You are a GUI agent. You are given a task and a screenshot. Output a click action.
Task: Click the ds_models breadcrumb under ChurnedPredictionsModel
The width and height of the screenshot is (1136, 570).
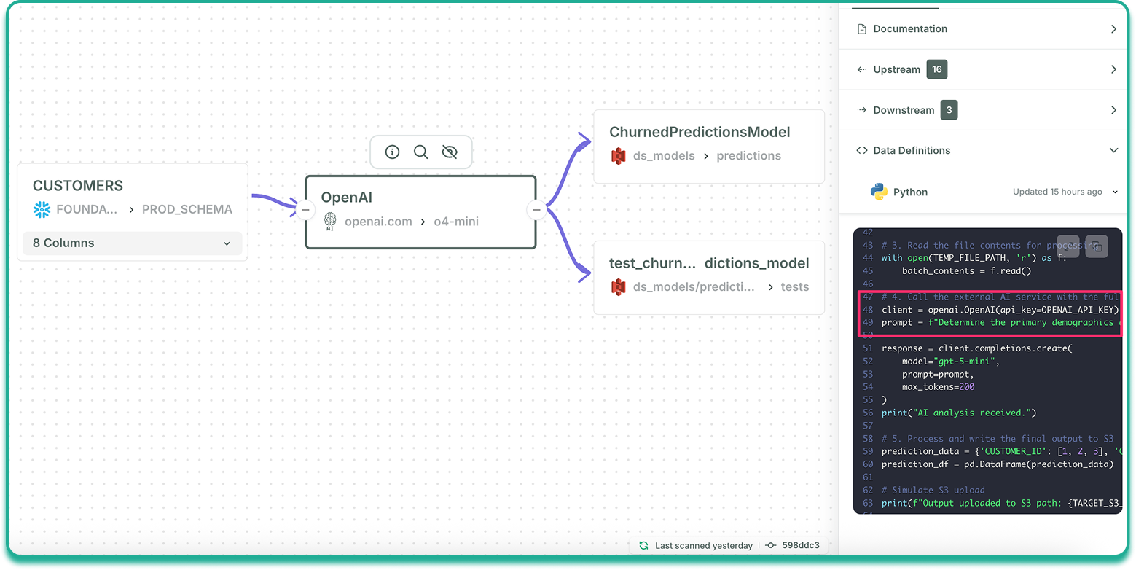664,155
